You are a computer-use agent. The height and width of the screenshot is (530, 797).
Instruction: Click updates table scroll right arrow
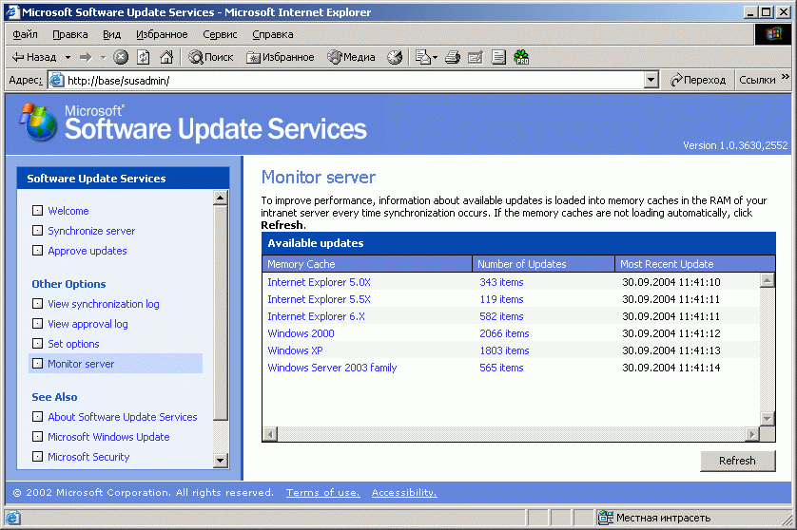tap(751, 434)
